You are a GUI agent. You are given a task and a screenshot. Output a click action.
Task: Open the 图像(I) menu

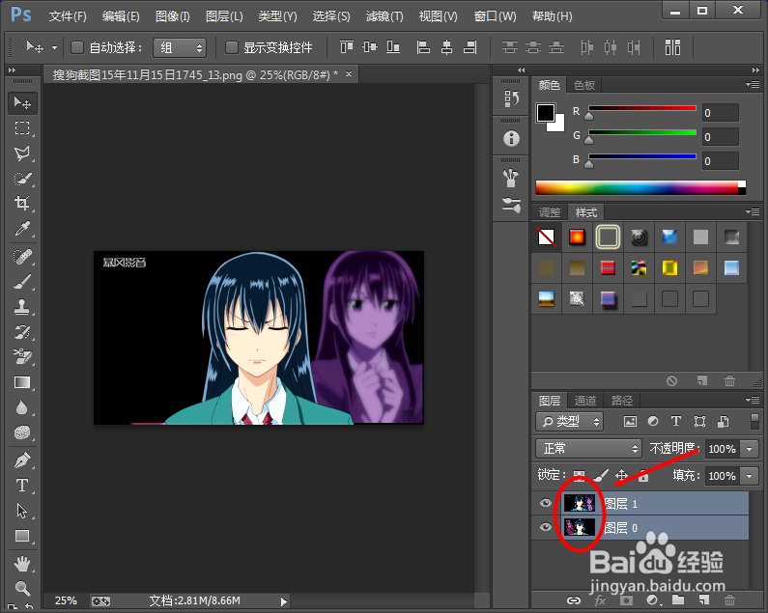tap(172, 16)
